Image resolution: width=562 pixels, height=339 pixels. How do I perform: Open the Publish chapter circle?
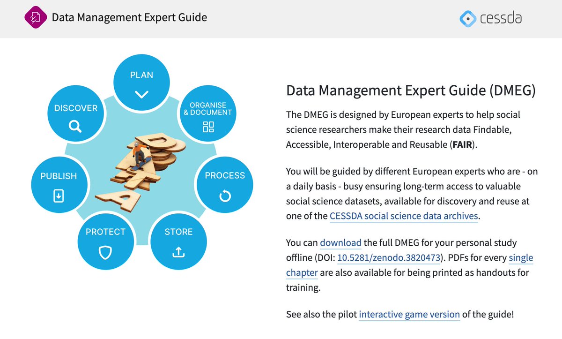click(59, 185)
